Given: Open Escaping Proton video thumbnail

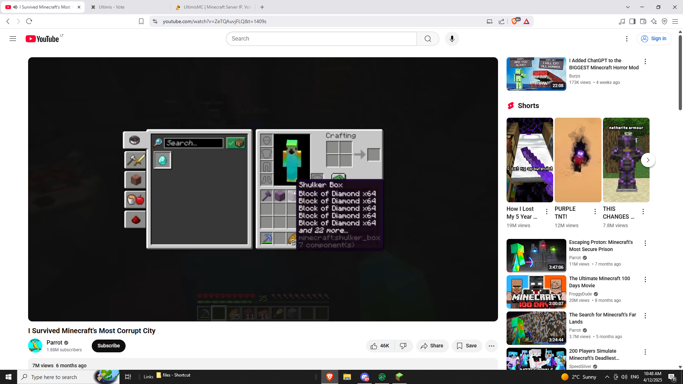Looking at the screenshot, I should (536, 256).
